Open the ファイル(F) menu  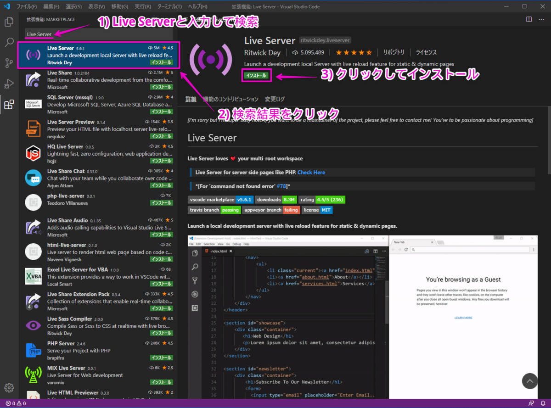[x=27, y=6]
